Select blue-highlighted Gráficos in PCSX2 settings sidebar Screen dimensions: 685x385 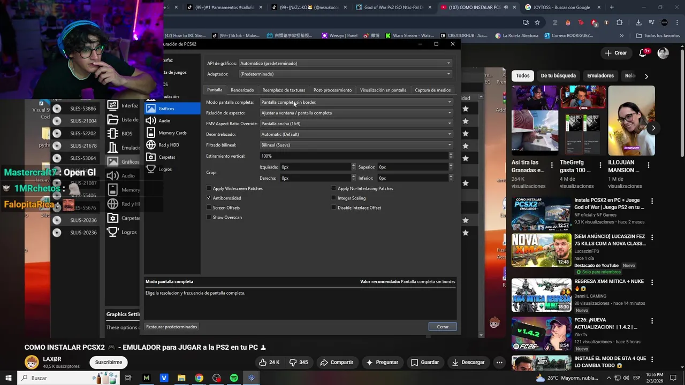172,109
